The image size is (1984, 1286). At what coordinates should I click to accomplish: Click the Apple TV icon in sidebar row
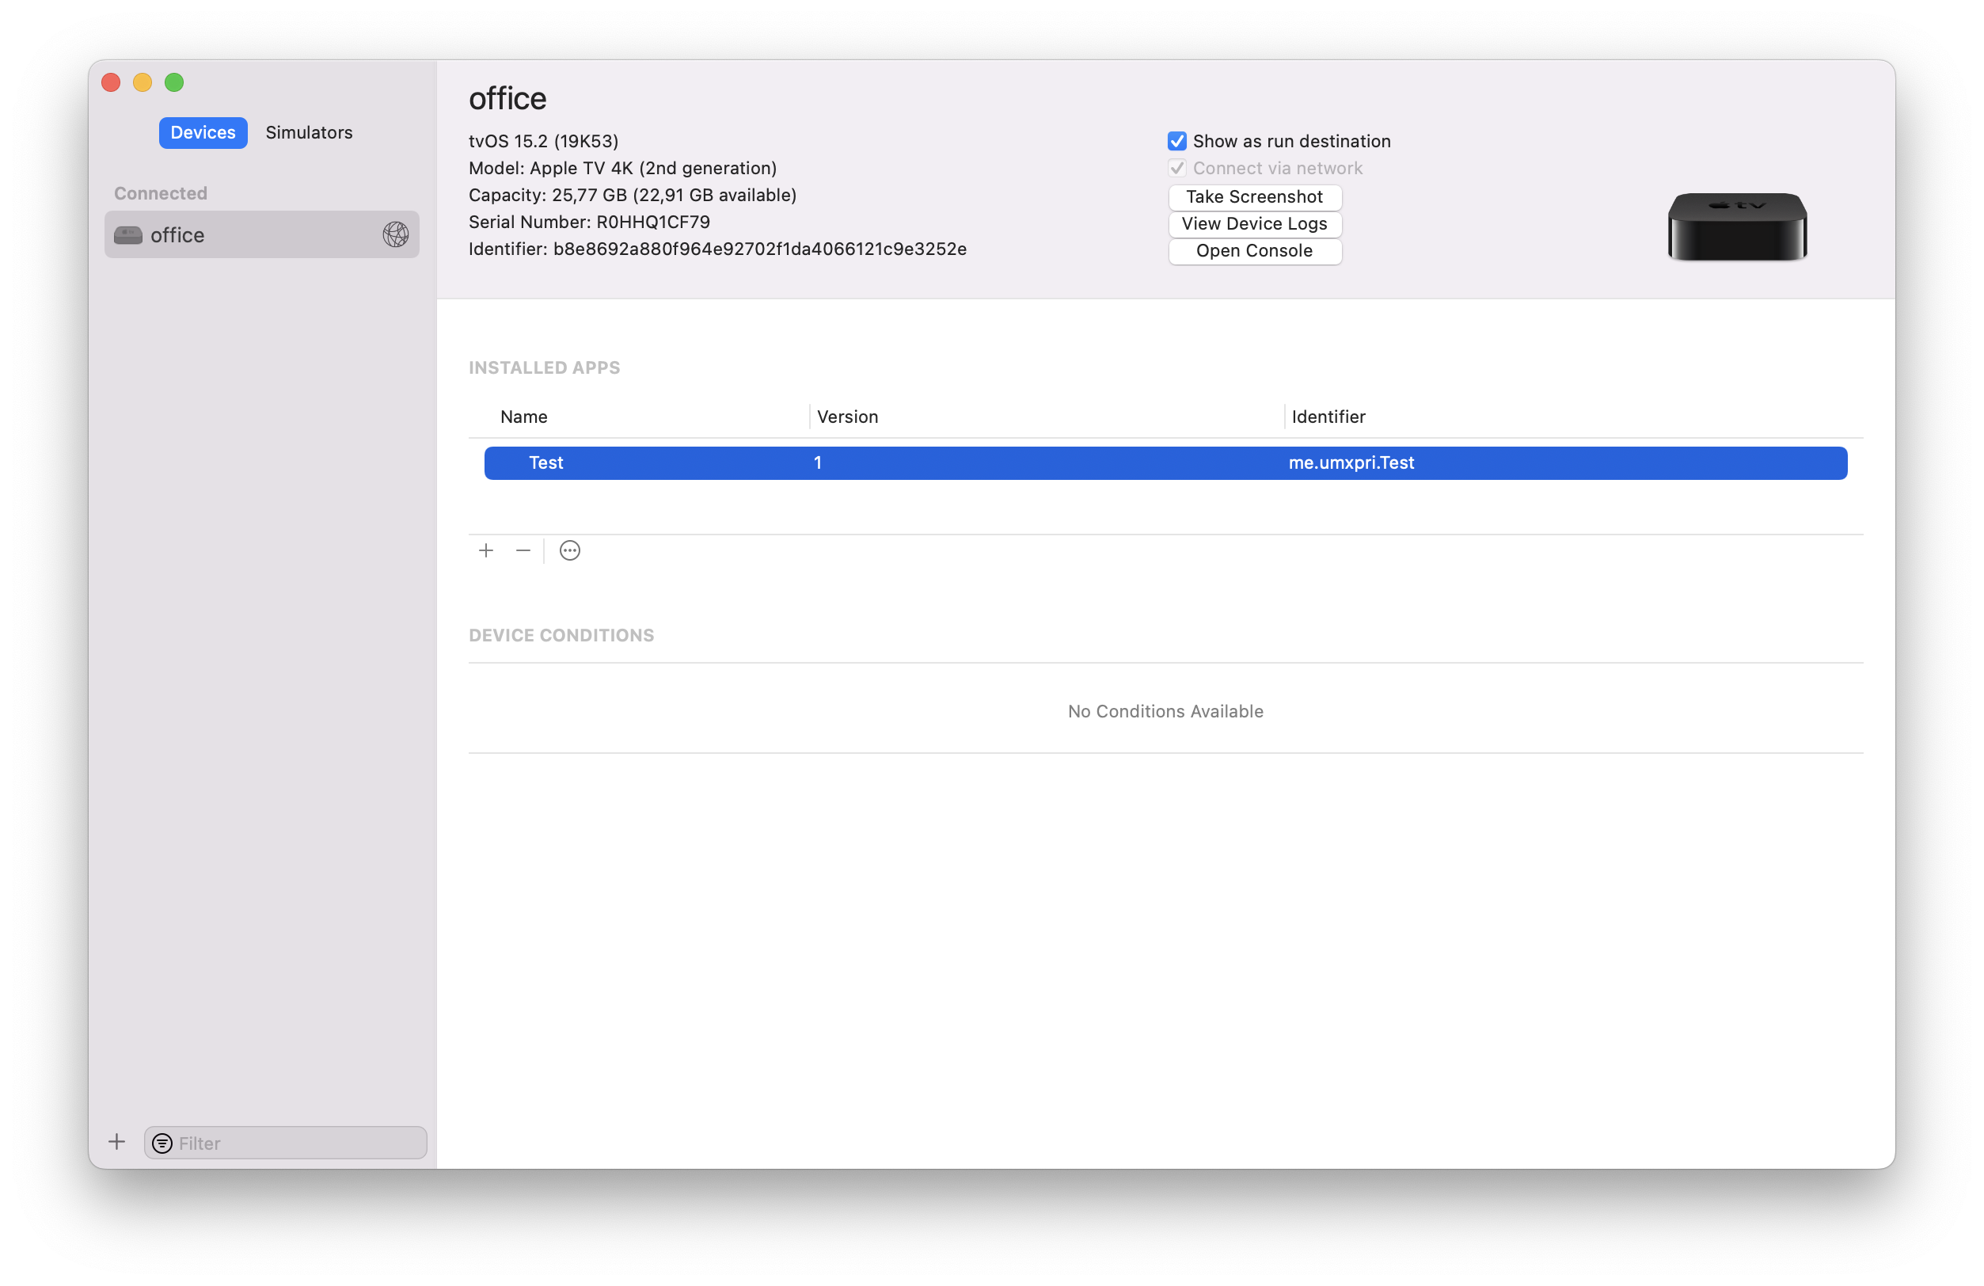[128, 235]
